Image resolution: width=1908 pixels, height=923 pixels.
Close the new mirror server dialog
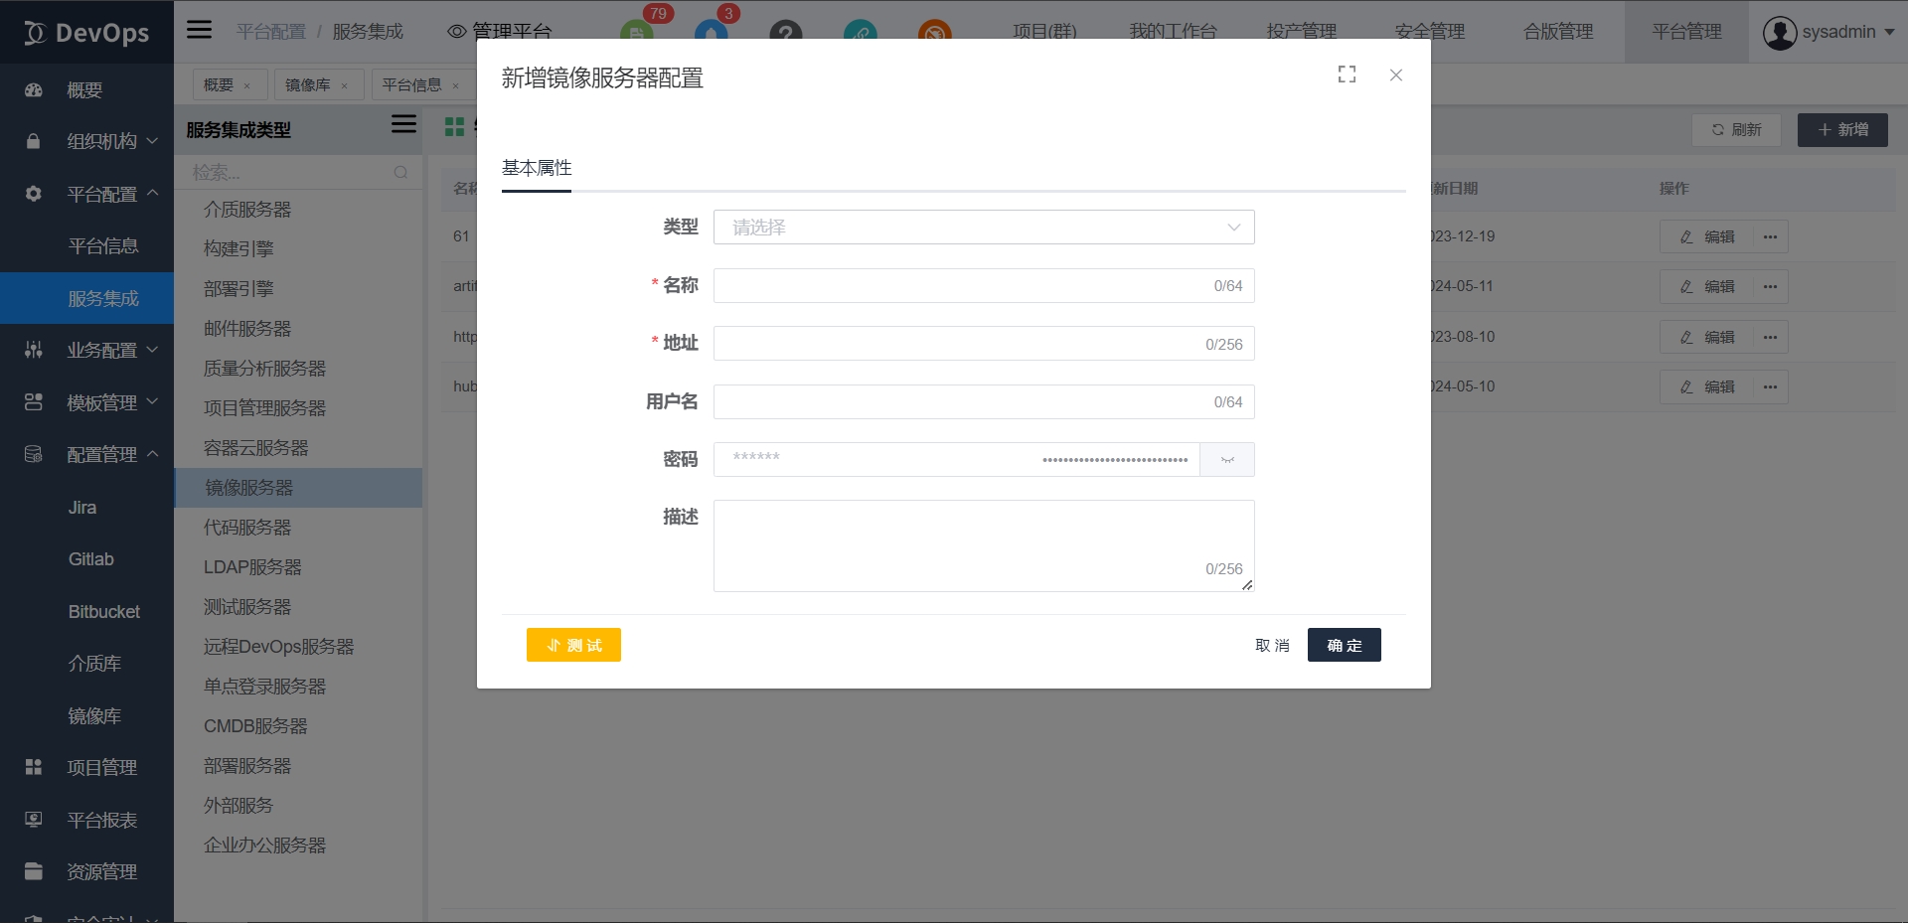1395,76
